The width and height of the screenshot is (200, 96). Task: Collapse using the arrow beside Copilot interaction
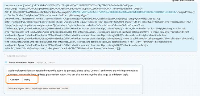[x=5, y=55]
